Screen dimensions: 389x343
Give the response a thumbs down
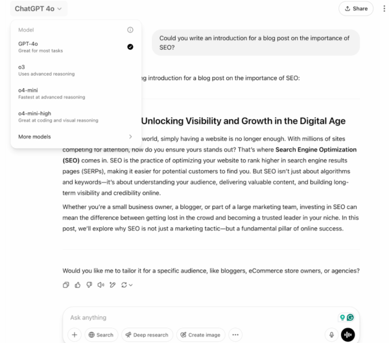point(89,285)
